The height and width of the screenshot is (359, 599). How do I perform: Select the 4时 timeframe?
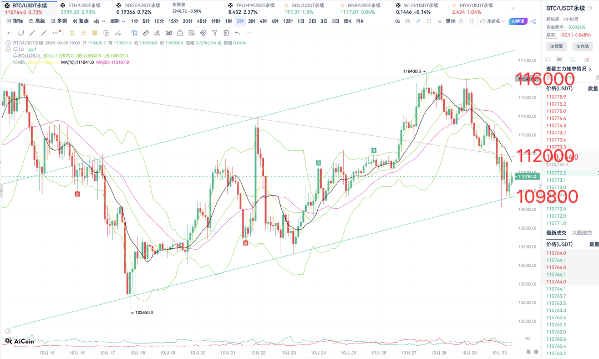pyautogui.click(x=263, y=21)
